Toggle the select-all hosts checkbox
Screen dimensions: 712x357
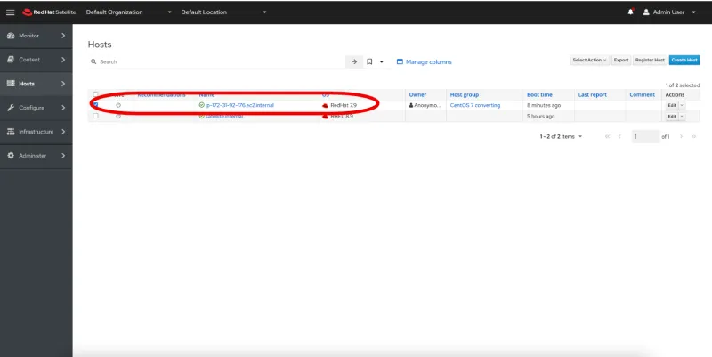[x=96, y=94]
